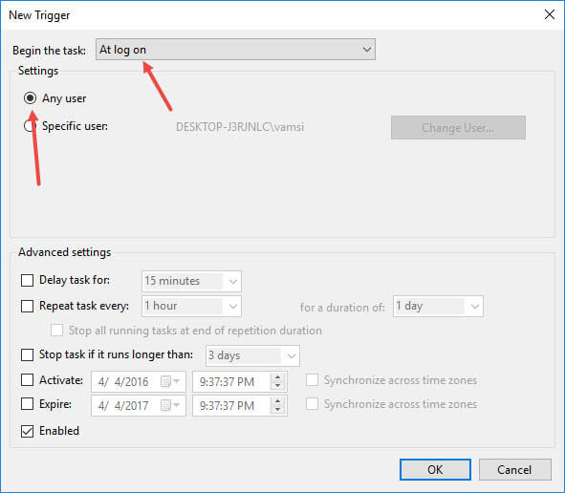
Task: Click the Cancel button
Action: click(514, 470)
